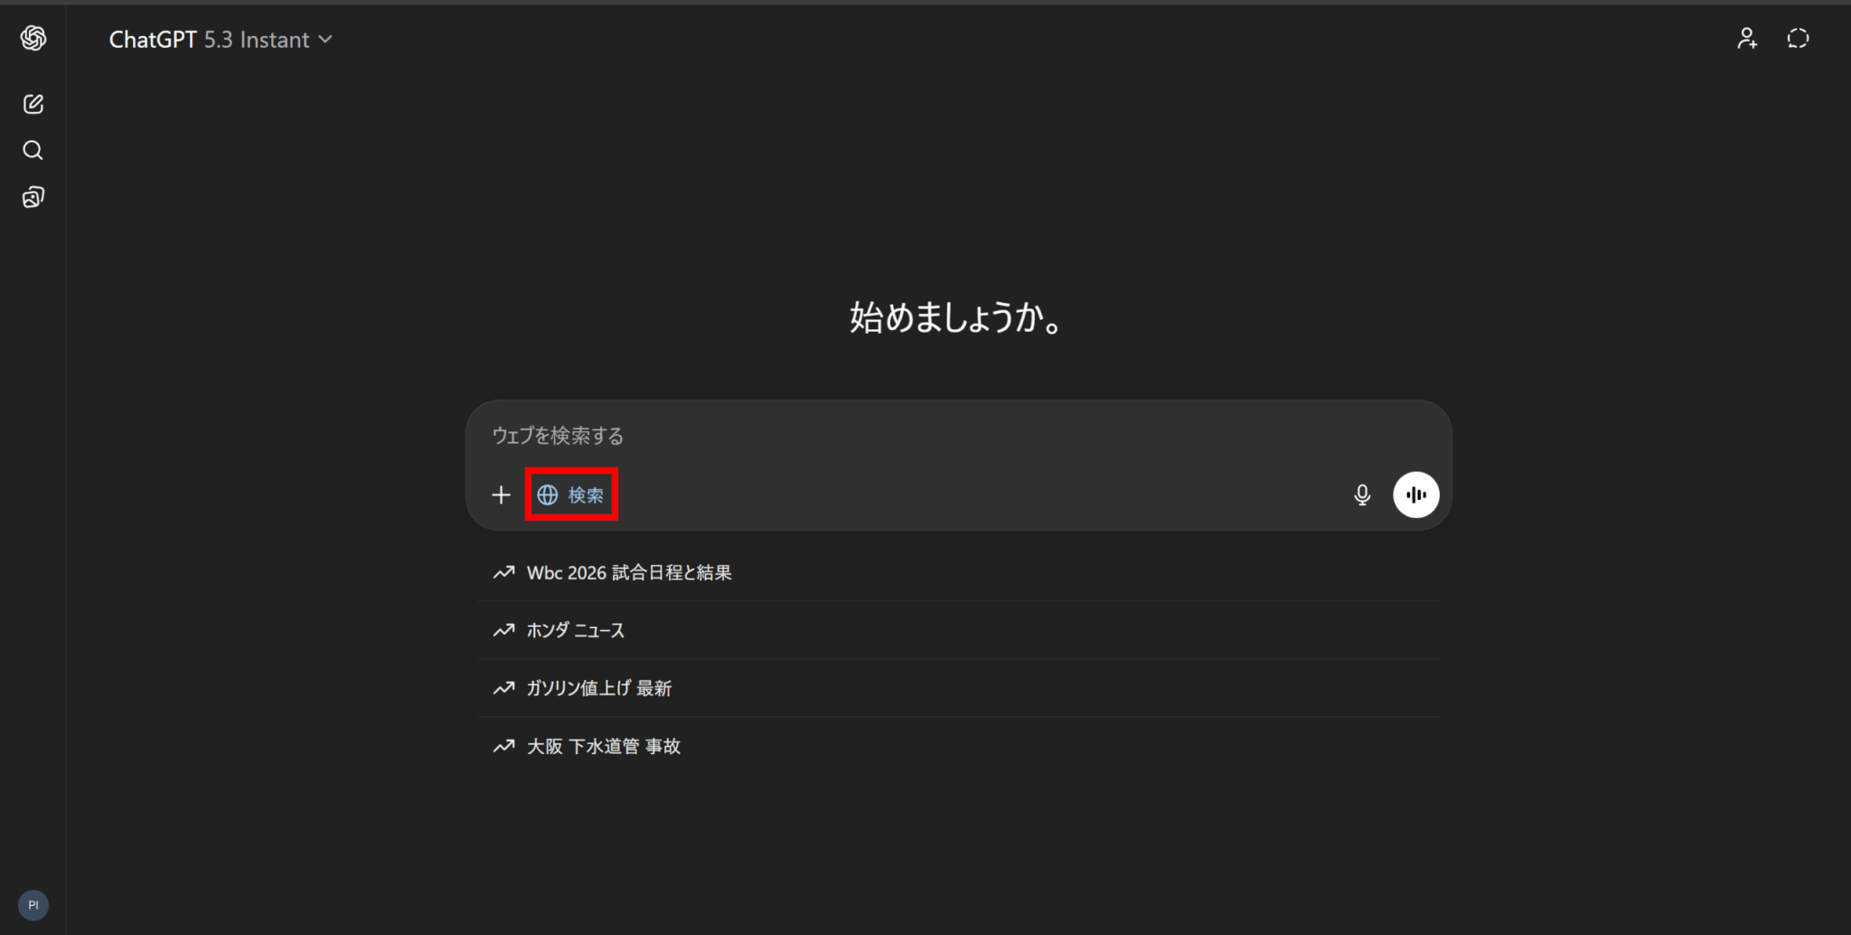Start dictation with the microphone icon
Screen dimensions: 1851x935
[1362, 495]
